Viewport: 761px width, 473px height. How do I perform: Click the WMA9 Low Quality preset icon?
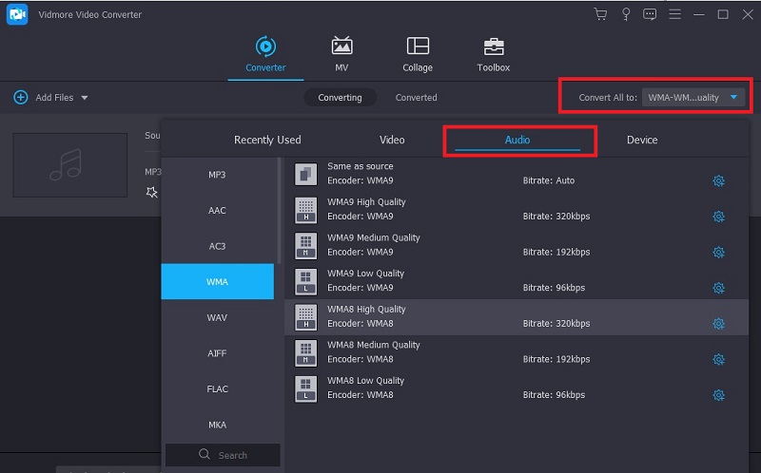pos(305,281)
